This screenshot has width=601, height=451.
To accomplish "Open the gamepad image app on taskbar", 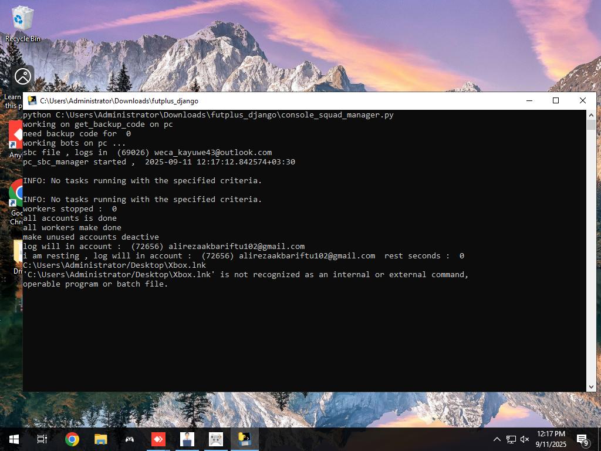I will (x=216, y=439).
